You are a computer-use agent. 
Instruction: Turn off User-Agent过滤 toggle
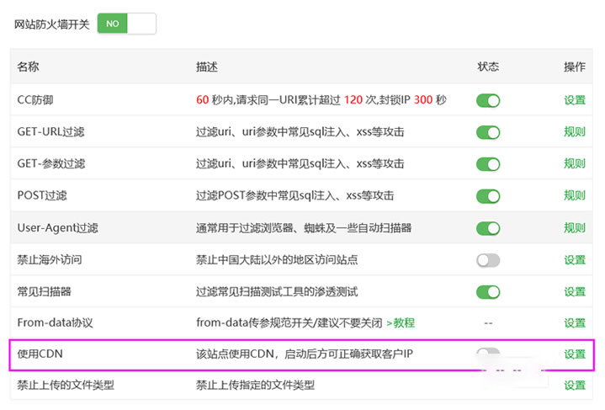(488, 228)
